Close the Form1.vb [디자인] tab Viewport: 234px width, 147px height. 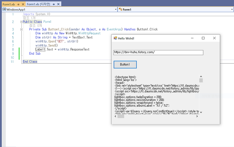point(58,4)
